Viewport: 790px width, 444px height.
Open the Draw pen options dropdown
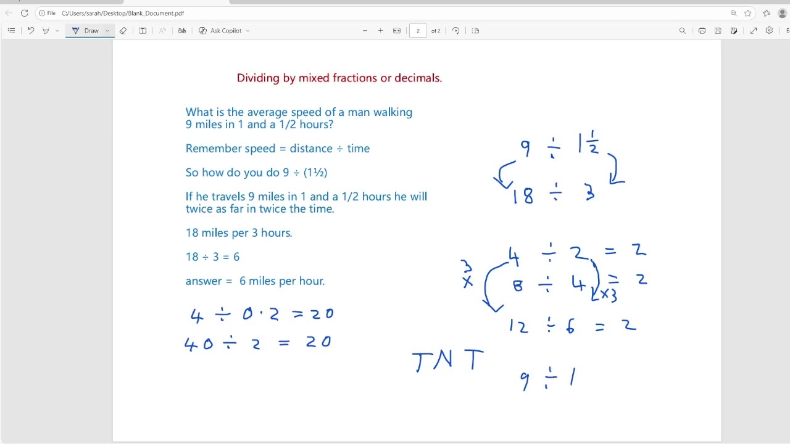tap(107, 30)
